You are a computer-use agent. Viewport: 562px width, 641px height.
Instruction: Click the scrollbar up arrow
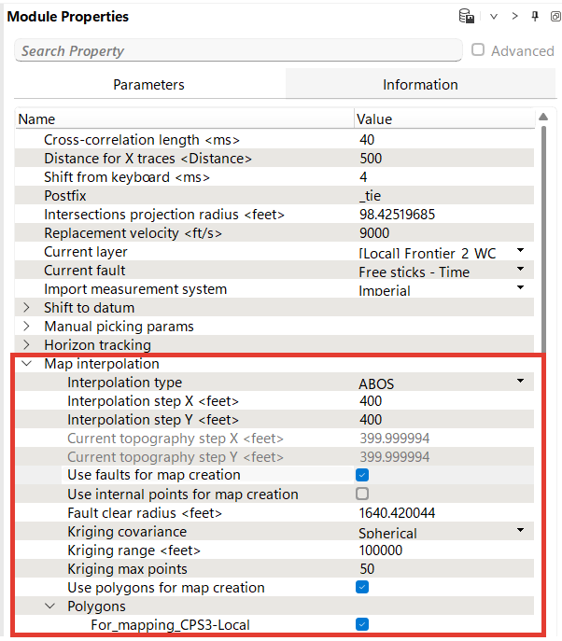[x=543, y=117]
